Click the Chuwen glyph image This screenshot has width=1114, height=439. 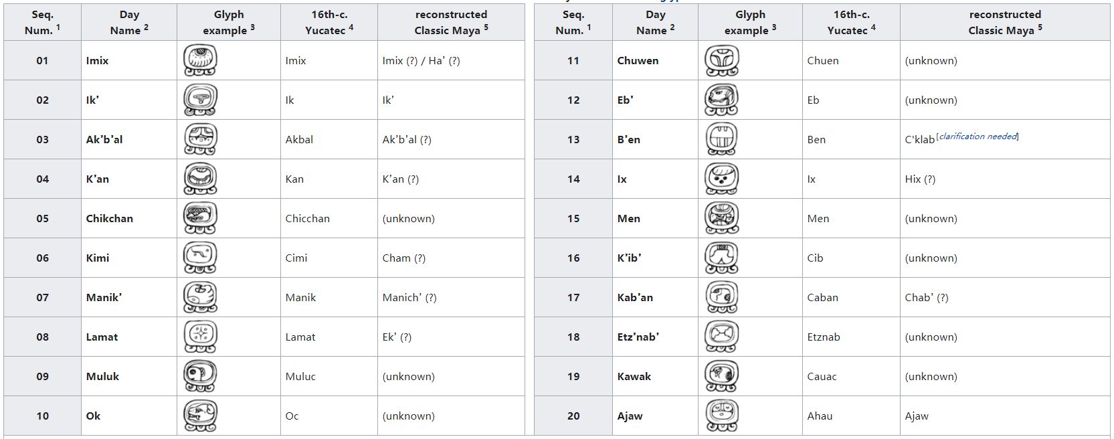pyautogui.click(x=721, y=61)
